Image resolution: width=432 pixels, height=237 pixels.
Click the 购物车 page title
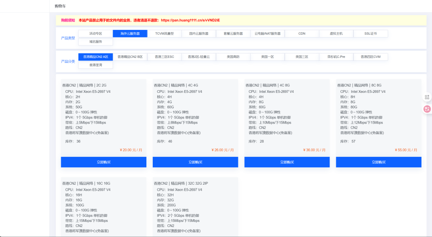click(x=60, y=6)
